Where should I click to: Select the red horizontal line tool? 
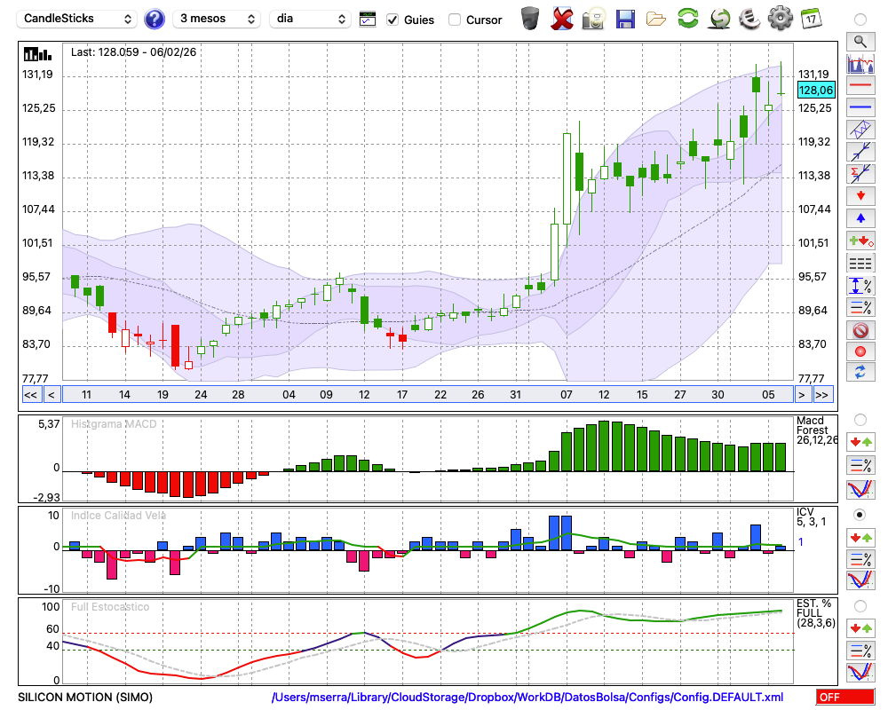(860, 85)
